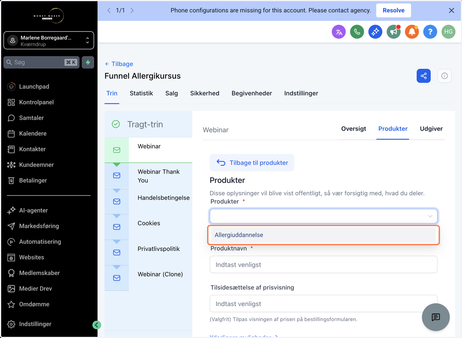Switch to the Oversigt tab

pos(353,129)
